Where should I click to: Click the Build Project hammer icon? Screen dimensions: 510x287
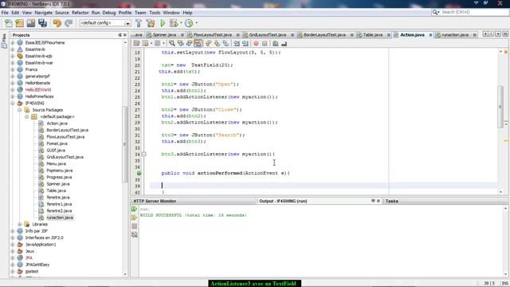[x=139, y=23]
